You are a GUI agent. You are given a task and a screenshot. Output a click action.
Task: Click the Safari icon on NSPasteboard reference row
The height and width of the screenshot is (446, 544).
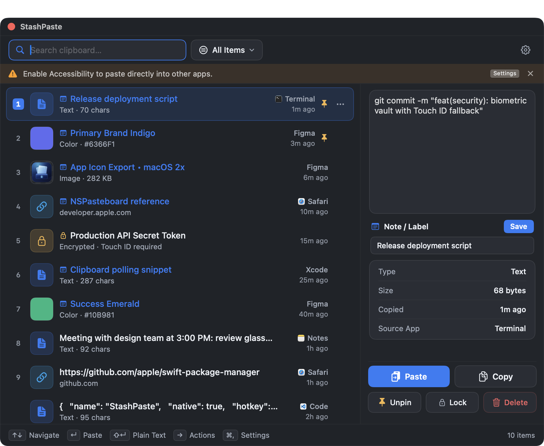point(301,201)
